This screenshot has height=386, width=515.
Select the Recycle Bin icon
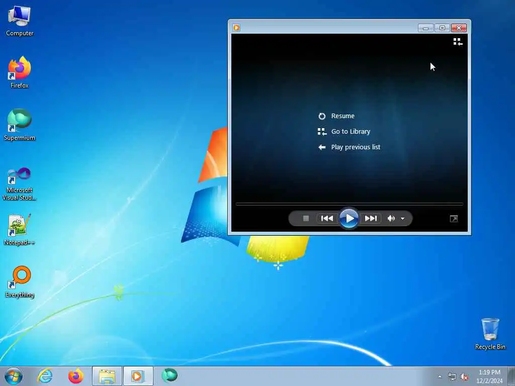(x=490, y=334)
